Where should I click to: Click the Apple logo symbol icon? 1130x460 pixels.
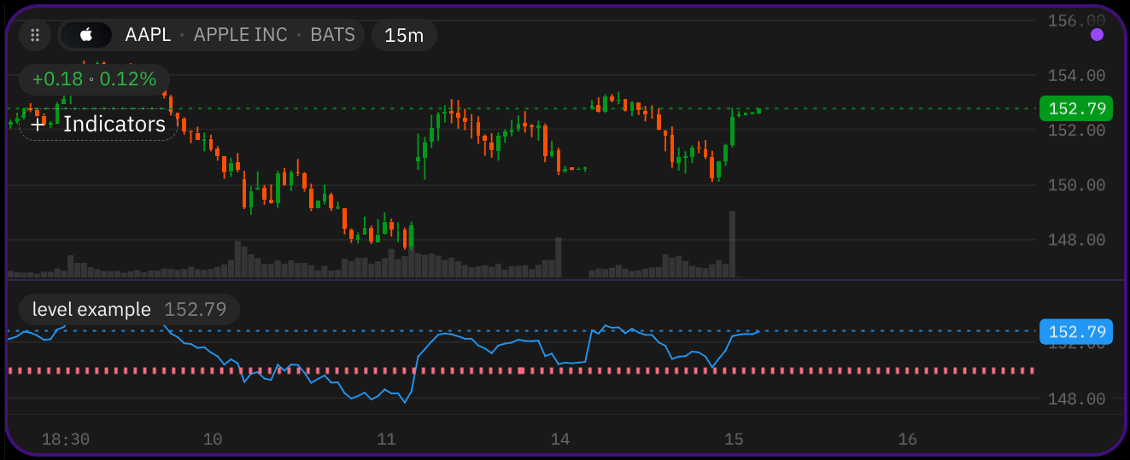tap(86, 35)
